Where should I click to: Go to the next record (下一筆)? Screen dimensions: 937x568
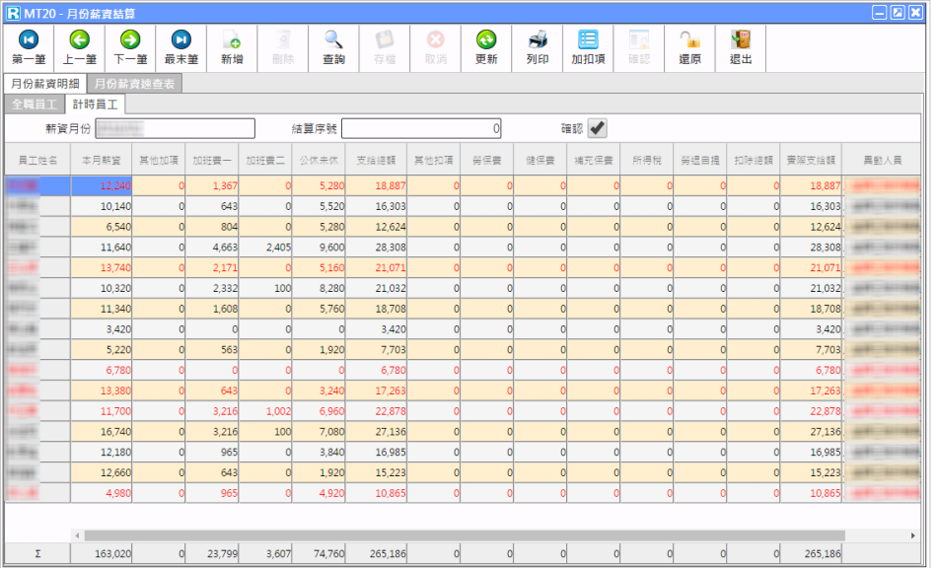(130, 47)
